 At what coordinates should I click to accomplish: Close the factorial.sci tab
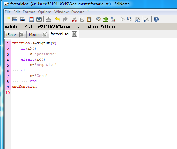click(x=74, y=34)
